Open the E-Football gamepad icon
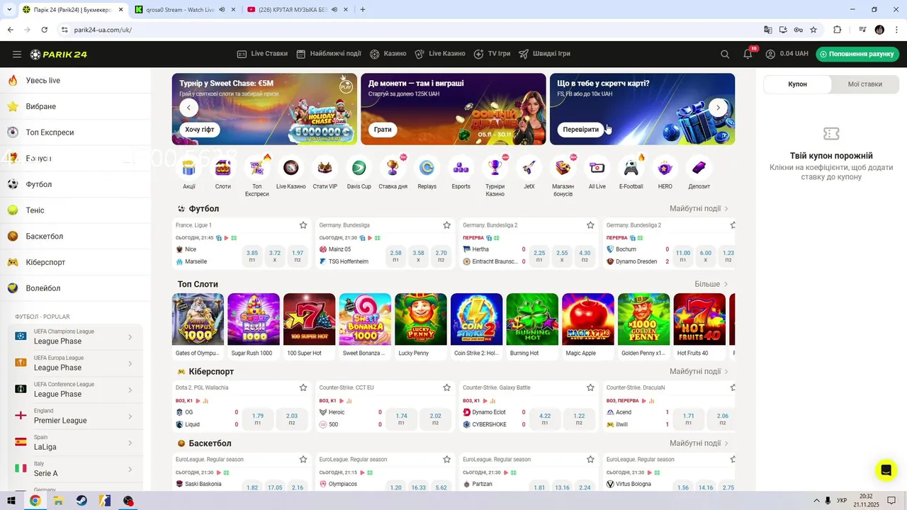 pyautogui.click(x=631, y=168)
